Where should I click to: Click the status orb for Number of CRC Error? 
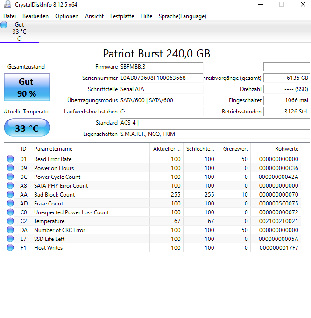tap(10, 230)
